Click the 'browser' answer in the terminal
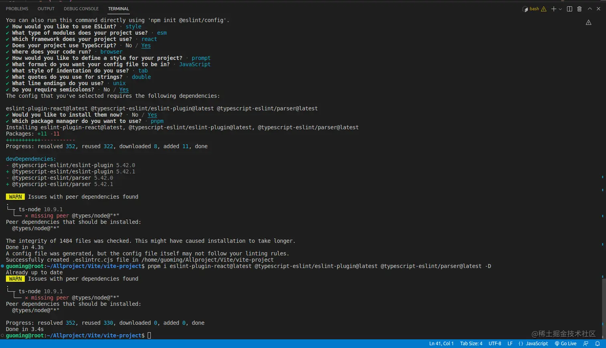Viewport: 606px width, 348px height. 111,52
